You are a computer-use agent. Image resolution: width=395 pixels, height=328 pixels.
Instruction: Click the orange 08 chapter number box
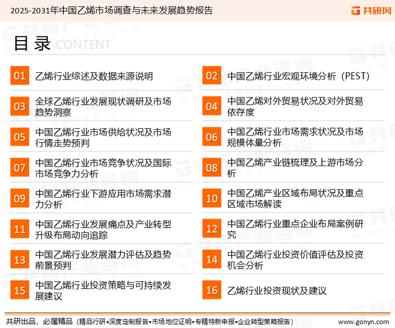212,167
